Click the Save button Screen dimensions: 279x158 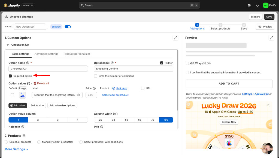[x=269, y=17]
